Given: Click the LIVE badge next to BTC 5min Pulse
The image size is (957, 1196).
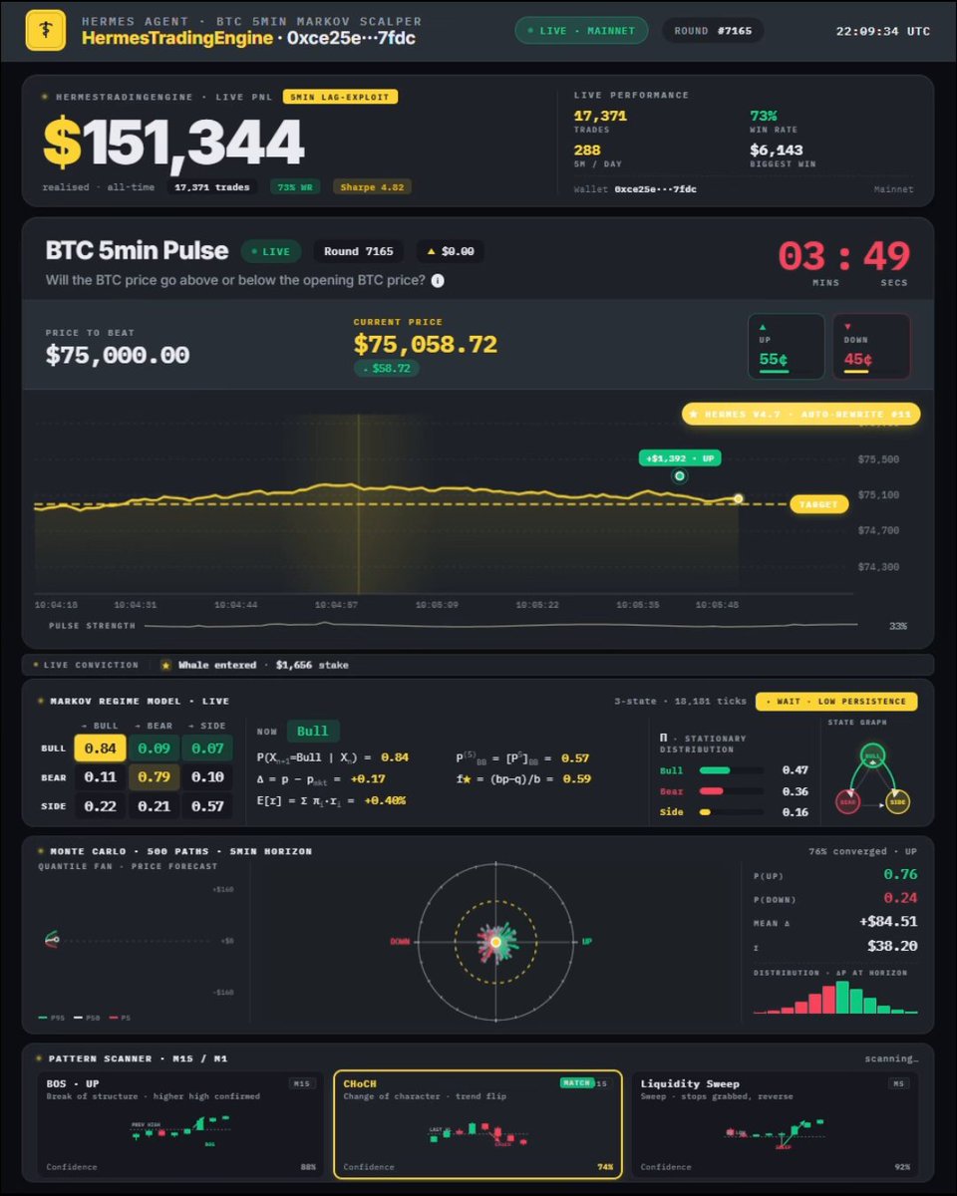Looking at the screenshot, I should [x=272, y=251].
